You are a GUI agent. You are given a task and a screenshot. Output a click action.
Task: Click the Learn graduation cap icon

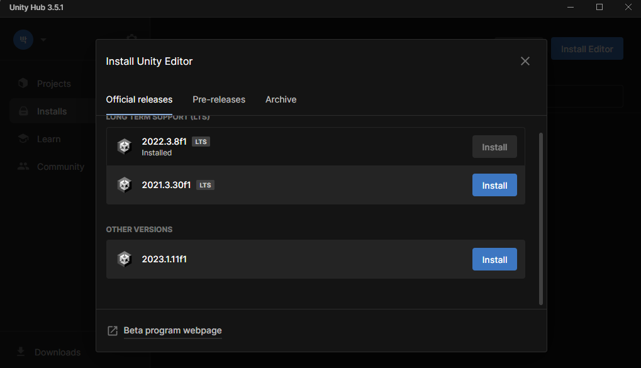click(x=23, y=138)
